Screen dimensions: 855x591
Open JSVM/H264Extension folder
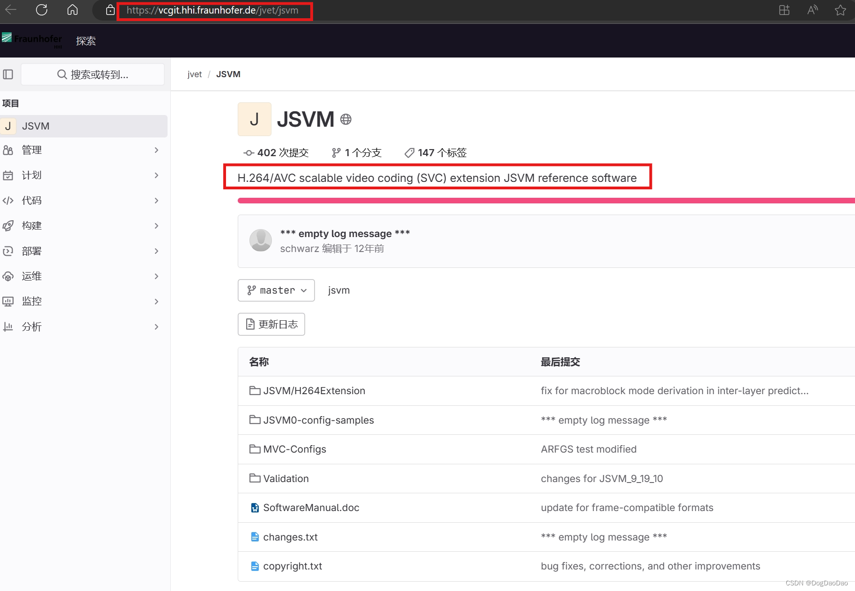[314, 391]
